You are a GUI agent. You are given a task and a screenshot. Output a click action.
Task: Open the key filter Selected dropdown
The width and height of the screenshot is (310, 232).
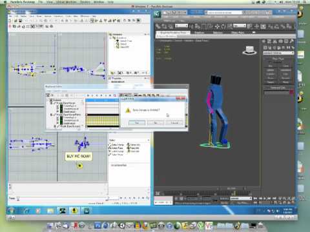241,198
